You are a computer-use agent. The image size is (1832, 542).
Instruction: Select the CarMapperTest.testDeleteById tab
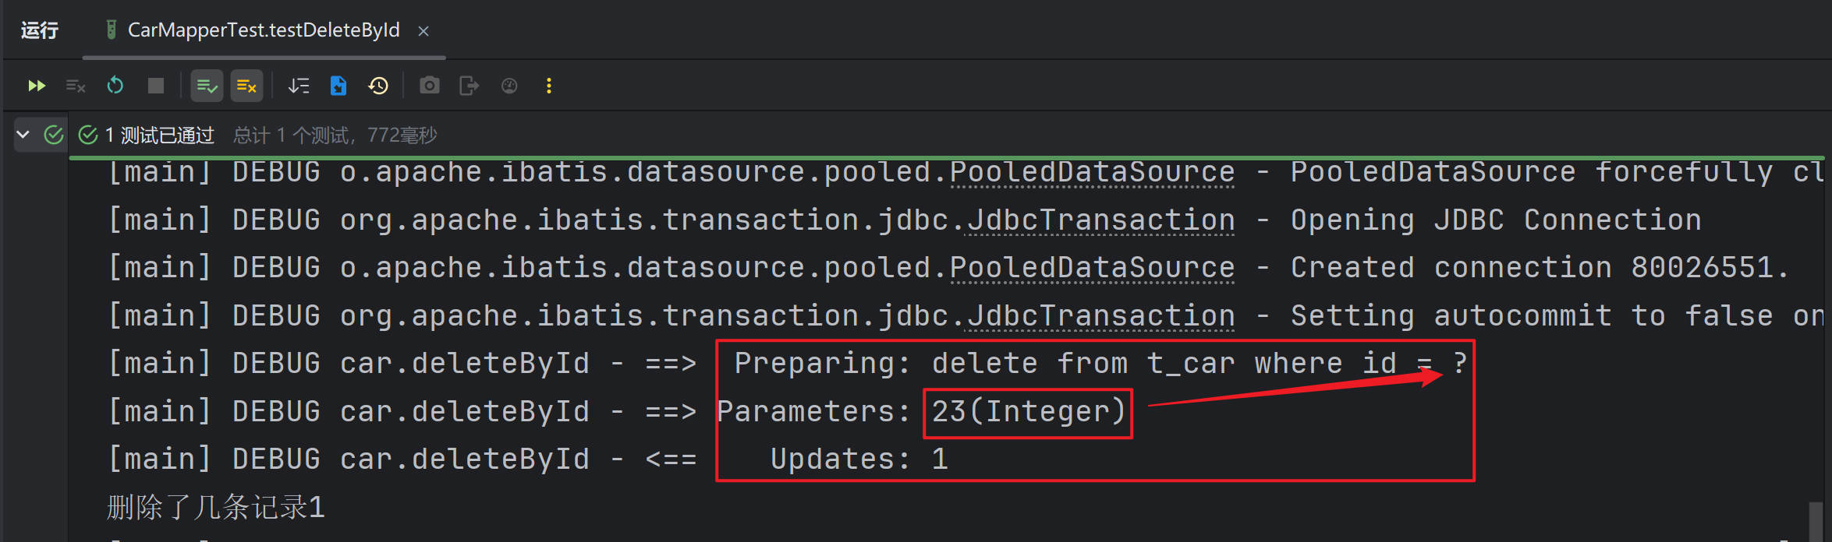[263, 30]
